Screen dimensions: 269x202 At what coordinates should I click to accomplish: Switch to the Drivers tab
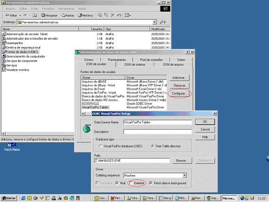(89, 60)
